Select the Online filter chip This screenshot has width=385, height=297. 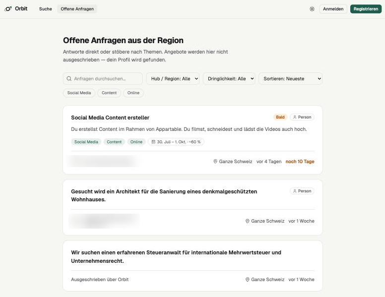(133, 93)
